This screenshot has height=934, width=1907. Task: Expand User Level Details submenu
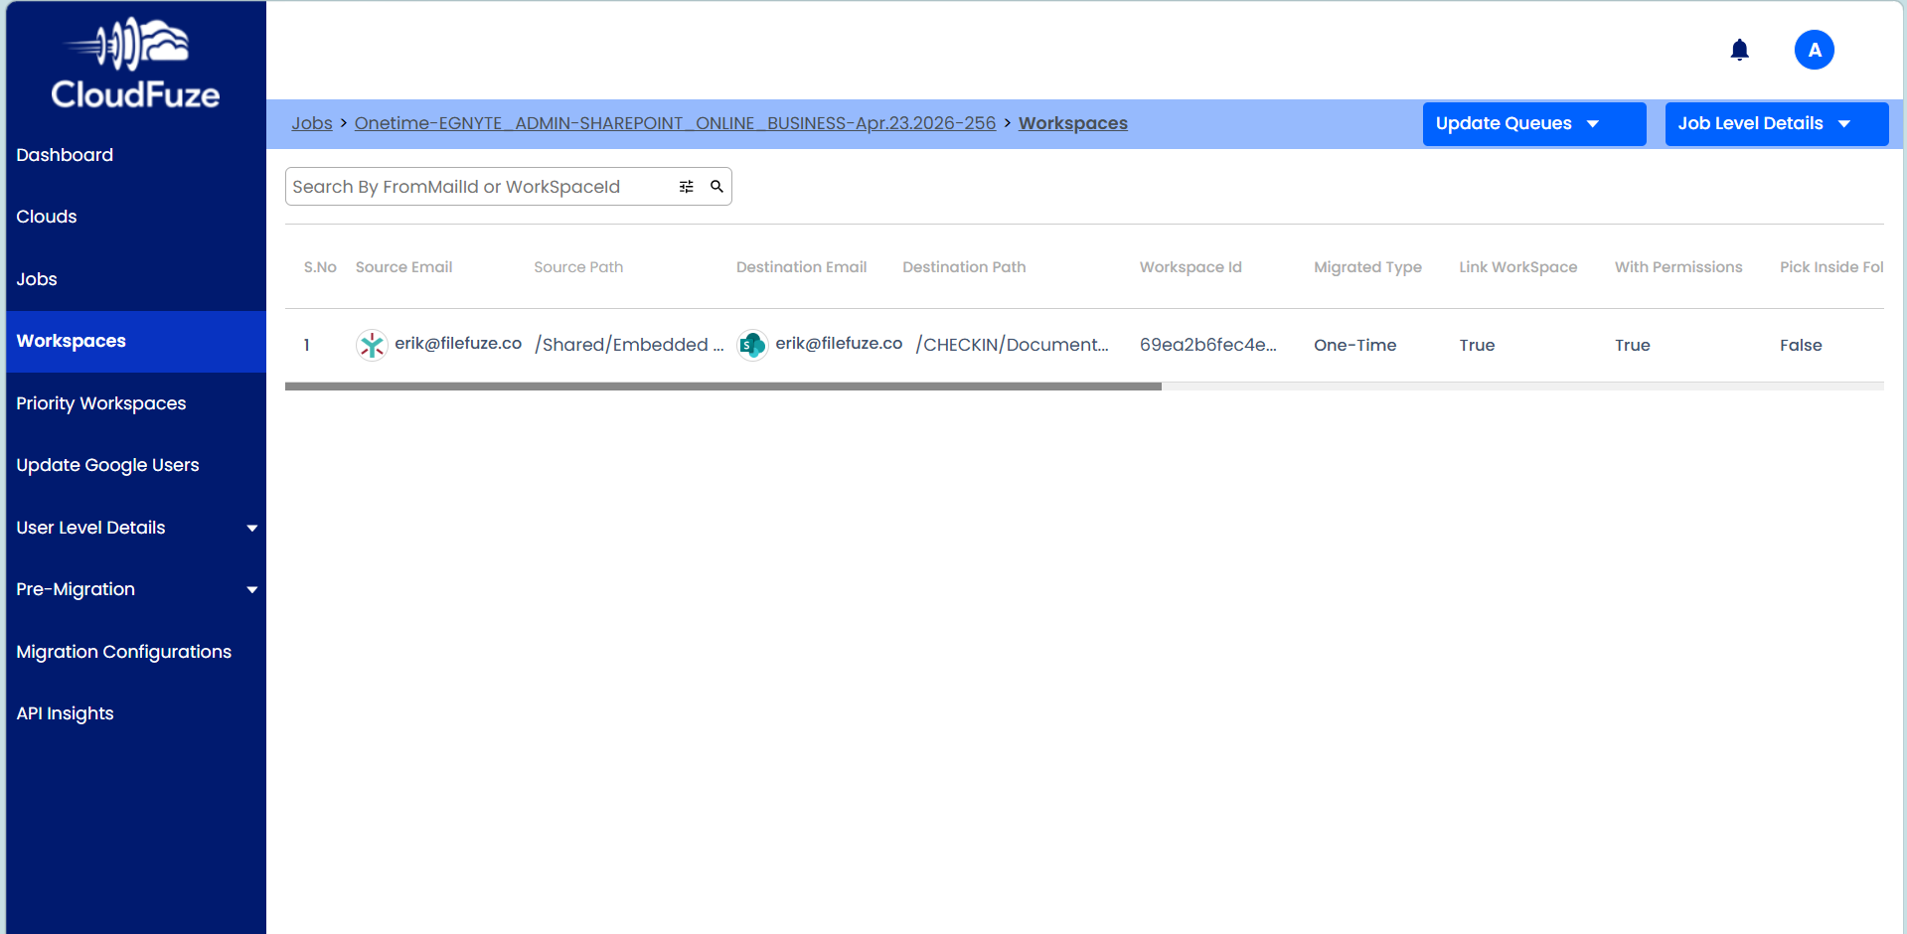tap(136, 528)
